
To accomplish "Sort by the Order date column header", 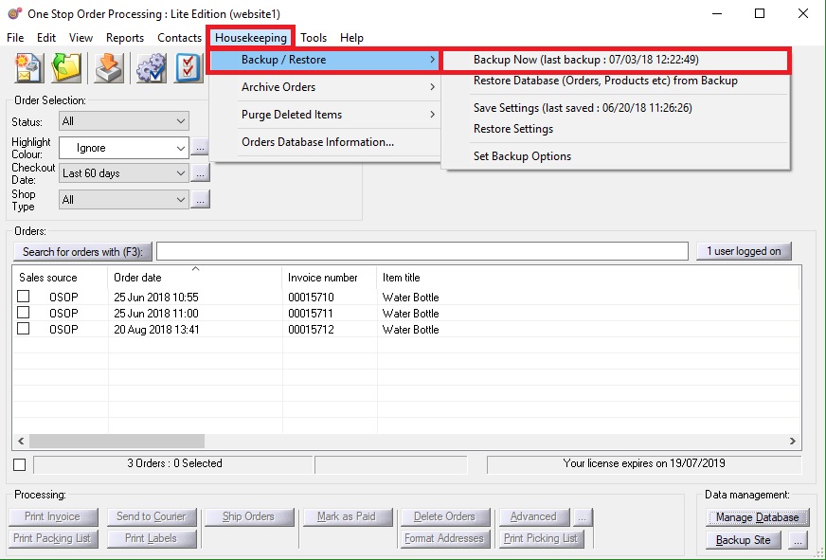I will point(195,277).
